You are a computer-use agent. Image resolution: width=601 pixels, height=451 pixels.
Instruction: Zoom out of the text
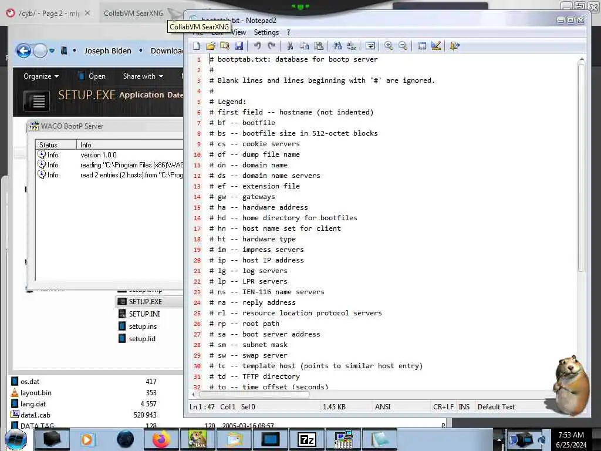(x=403, y=46)
